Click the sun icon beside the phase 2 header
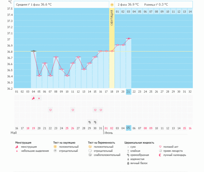The width and height of the screenshot is (204, 172). pos(112,5)
